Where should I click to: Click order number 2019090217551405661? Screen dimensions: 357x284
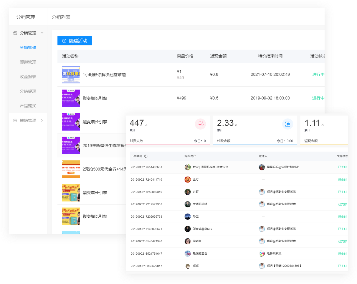146,167
